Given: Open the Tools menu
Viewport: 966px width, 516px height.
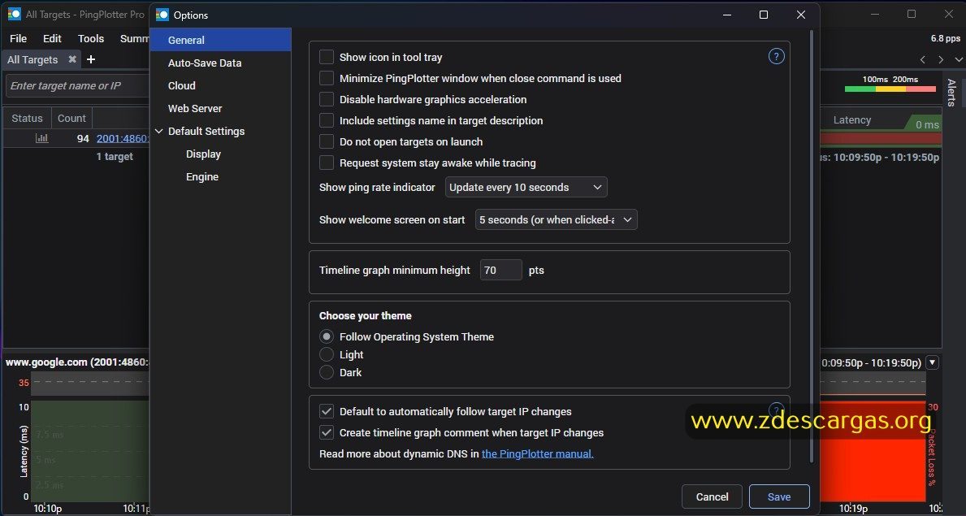Looking at the screenshot, I should pyautogui.click(x=91, y=38).
